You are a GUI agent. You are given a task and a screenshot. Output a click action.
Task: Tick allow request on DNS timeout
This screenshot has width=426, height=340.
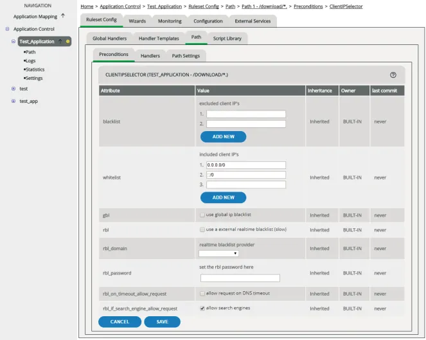tap(202, 294)
